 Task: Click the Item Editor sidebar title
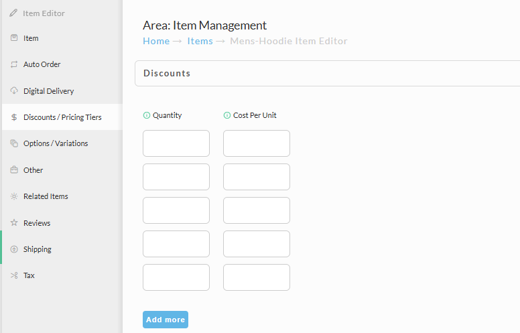[44, 13]
